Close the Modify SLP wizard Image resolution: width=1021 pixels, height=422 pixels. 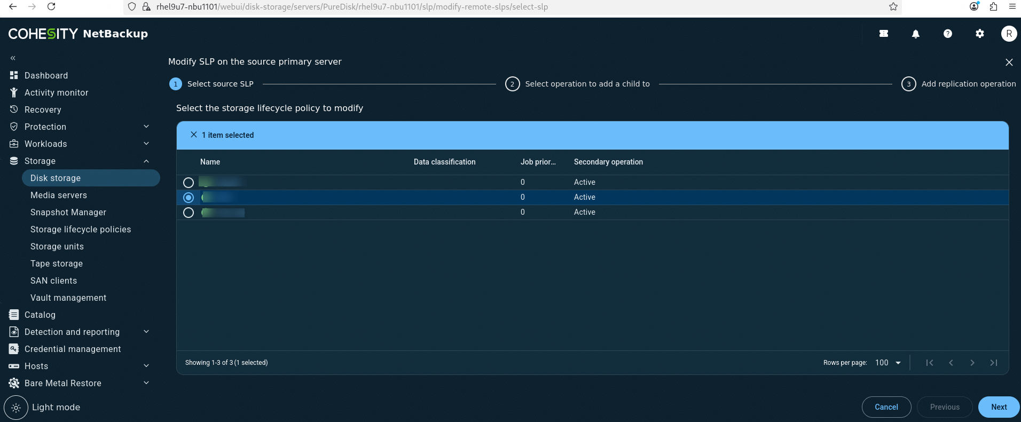(1009, 62)
